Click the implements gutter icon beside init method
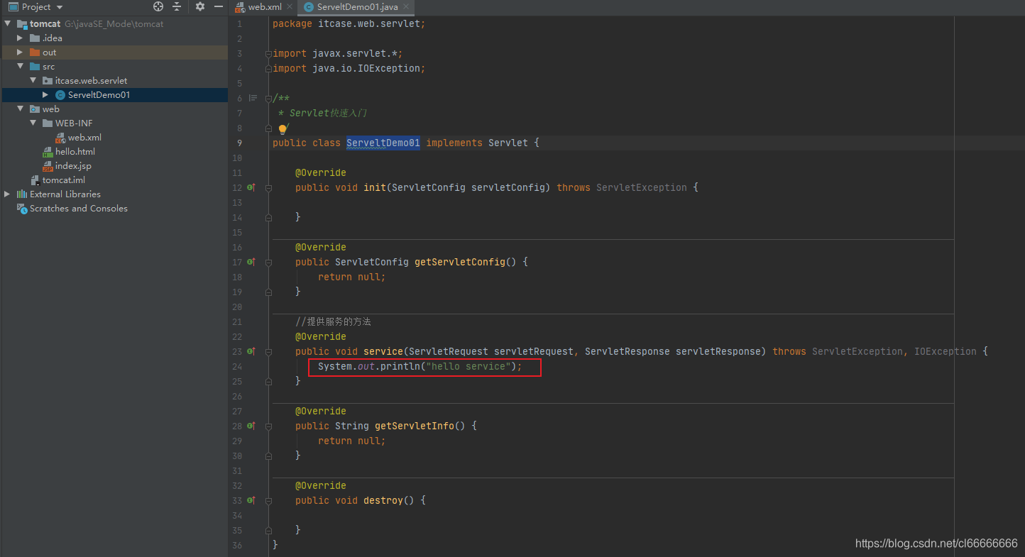Viewport: 1025px width, 557px height. click(251, 187)
